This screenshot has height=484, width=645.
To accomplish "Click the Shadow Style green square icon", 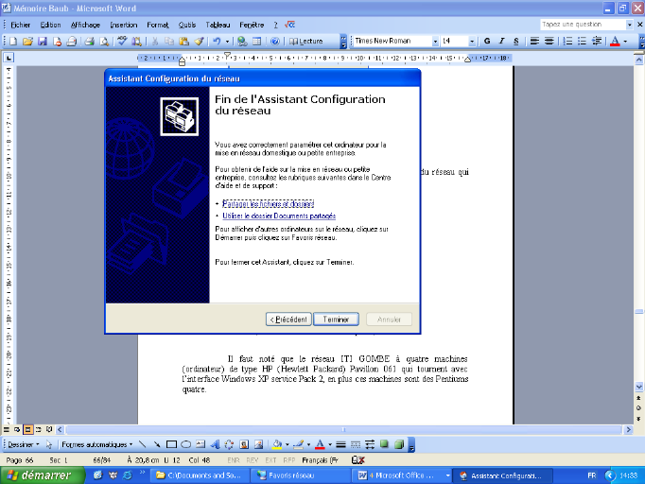I will coord(384,444).
